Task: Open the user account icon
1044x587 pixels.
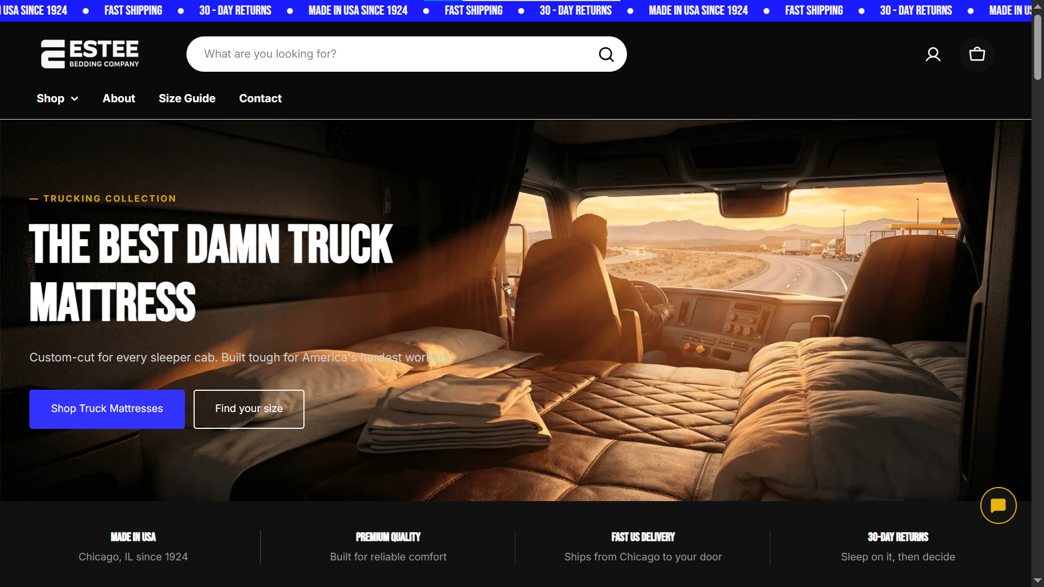Action: coord(933,54)
